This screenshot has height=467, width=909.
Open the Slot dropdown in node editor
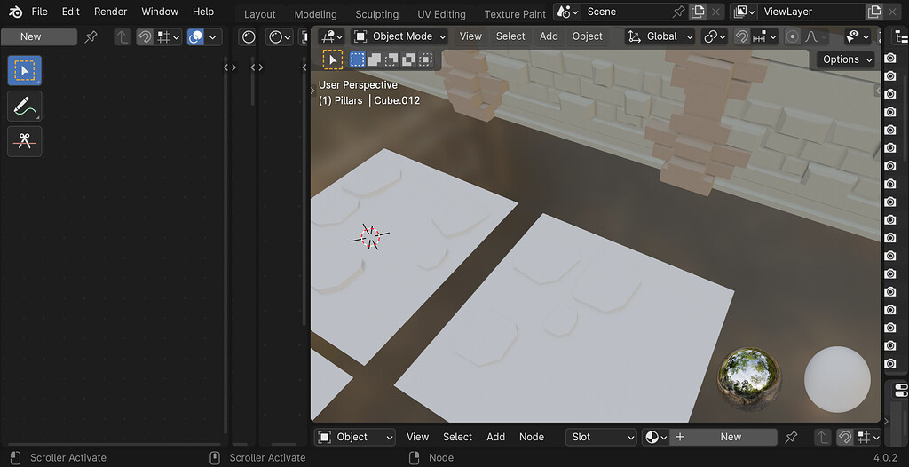tap(601, 437)
